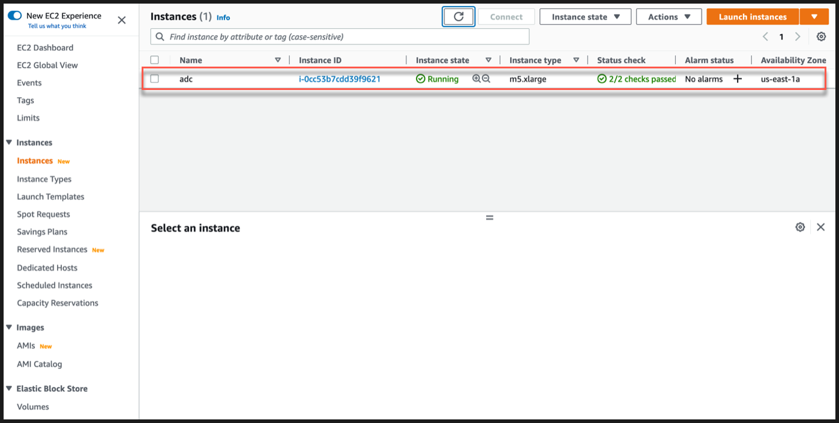The image size is (839, 423).
Task: Open Tags in sidebar
Action: click(25, 100)
